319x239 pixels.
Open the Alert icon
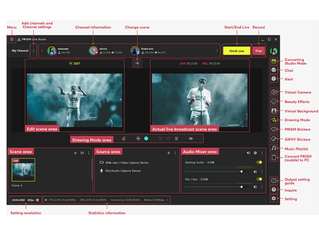point(274,78)
